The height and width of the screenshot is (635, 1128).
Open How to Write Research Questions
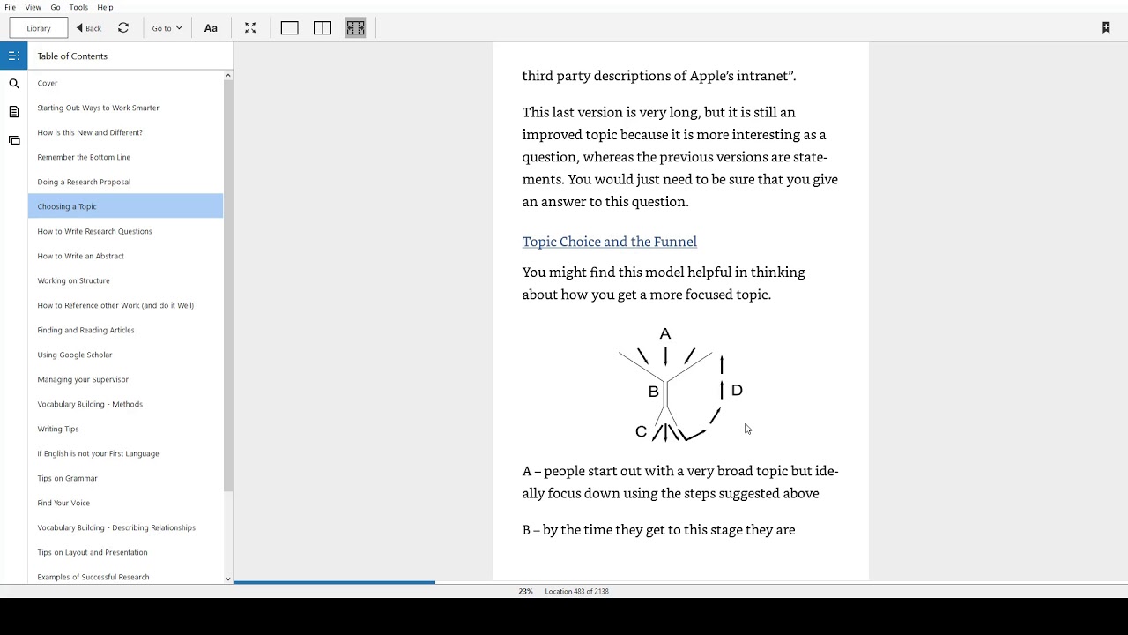pyautogui.click(x=125, y=231)
